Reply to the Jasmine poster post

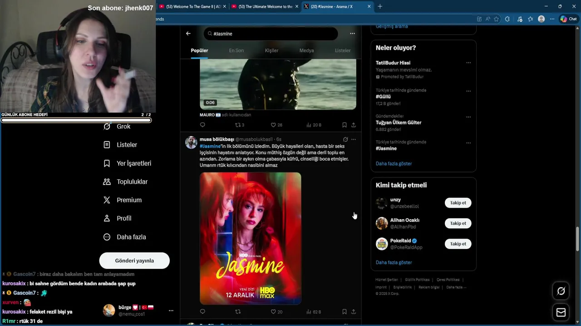pyautogui.click(x=202, y=312)
